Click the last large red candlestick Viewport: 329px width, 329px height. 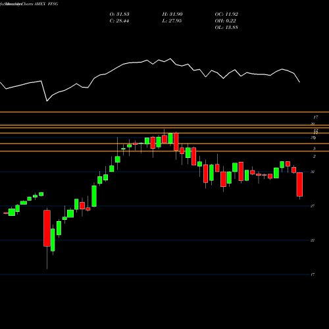click(x=299, y=184)
